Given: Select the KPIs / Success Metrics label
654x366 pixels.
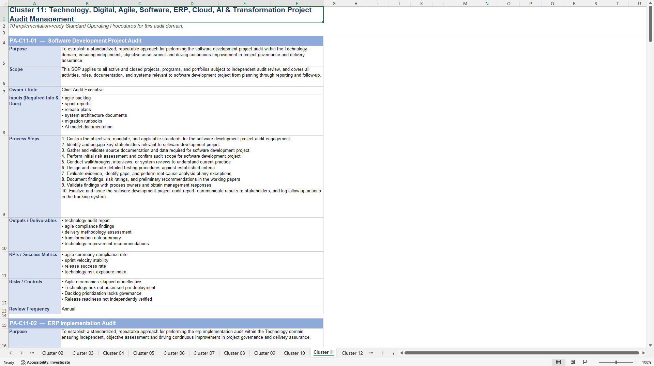Looking at the screenshot, I should pyautogui.click(x=34, y=265).
